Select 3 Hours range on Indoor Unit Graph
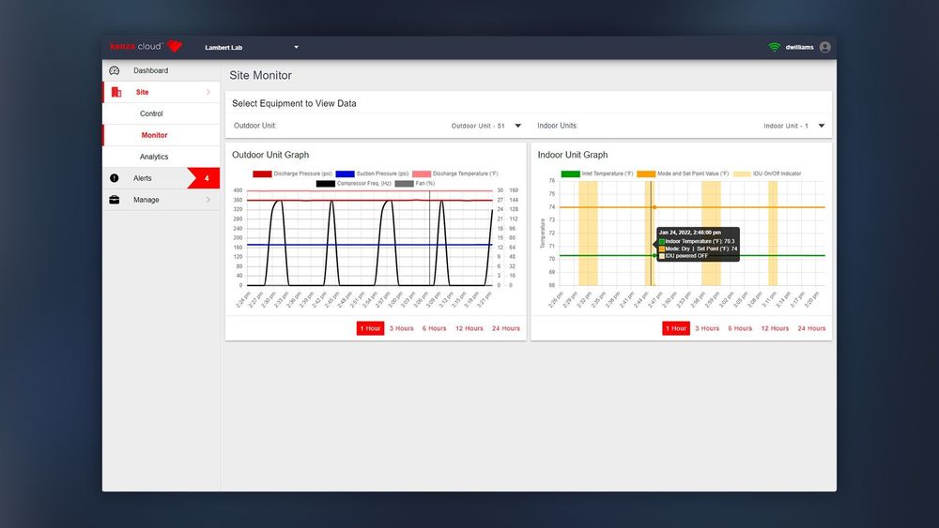 706,328
